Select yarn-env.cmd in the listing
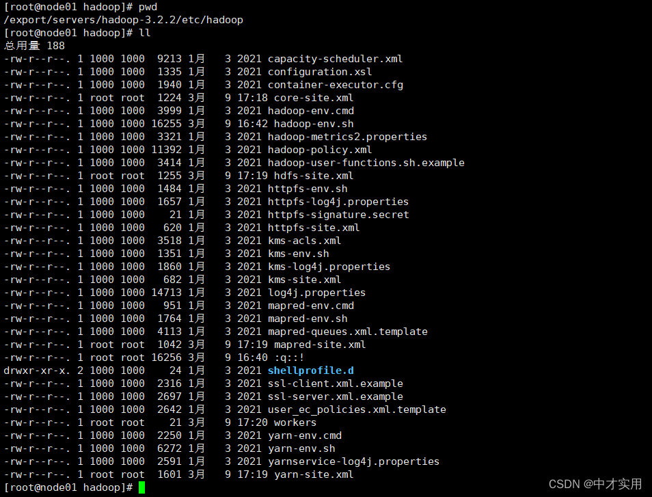The width and height of the screenshot is (652, 497). pyautogui.click(x=305, y=435)
